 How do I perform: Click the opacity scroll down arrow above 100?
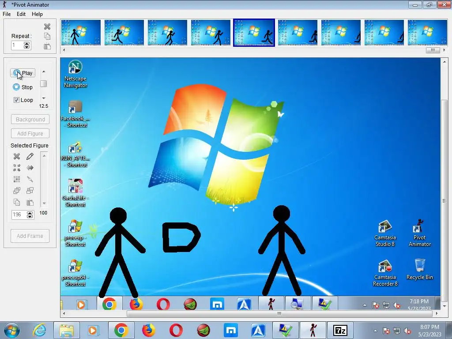click(44, 203)
